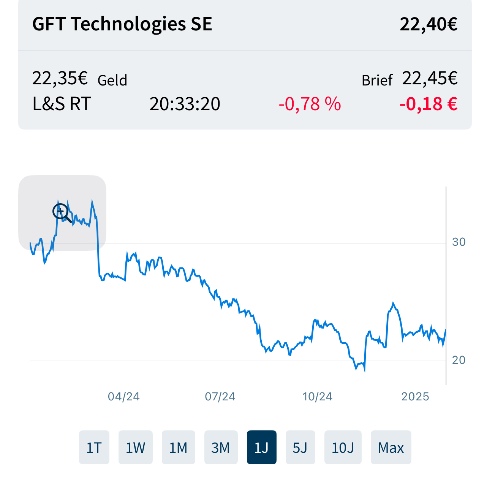Screen dimensions: 487x487
Task: Select the 10J timeframe
Action: 343,447
